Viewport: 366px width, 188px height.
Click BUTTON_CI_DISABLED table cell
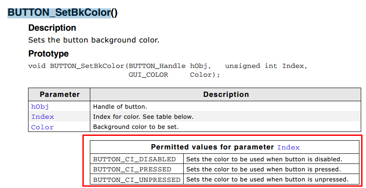[137, 159]
